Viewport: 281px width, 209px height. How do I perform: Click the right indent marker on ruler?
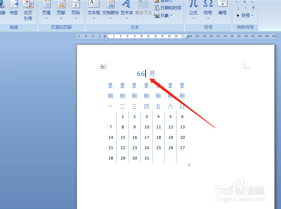[186, 37]
